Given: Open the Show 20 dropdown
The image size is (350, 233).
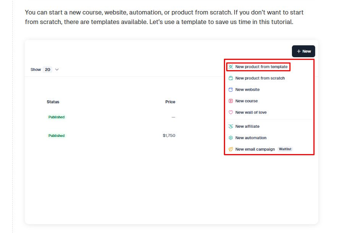Looking at the screenshot, I should tap(46, 69).
